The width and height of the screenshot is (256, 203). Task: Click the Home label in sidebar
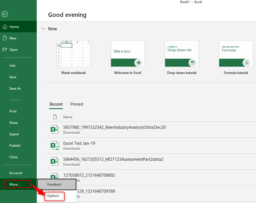[x=14, y=27]
